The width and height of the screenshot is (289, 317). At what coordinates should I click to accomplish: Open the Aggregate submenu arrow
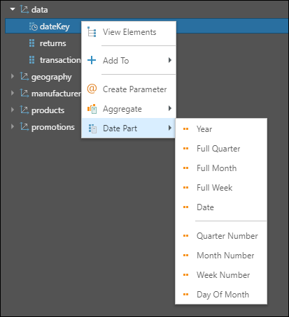coord(170,108)
